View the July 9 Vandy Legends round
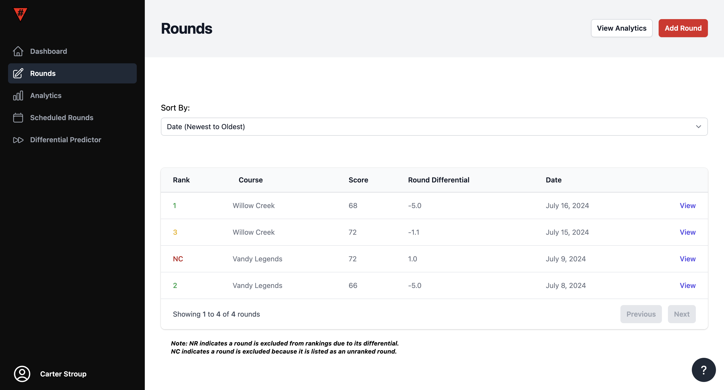This screenshot has height=390, width=724. click(x=687, y=259)
